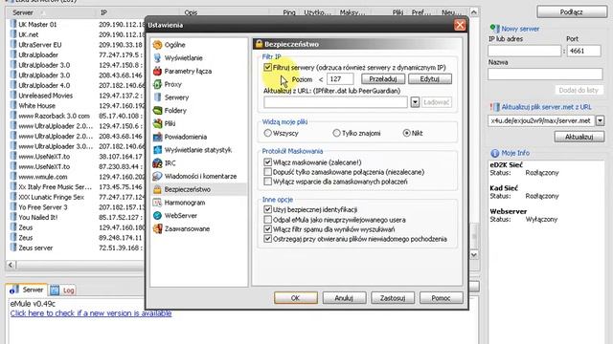Image resolution: width=613 pixels, height=344 pixels.
Task: Select the IRC category icon
Action: [x=157, y=163]
